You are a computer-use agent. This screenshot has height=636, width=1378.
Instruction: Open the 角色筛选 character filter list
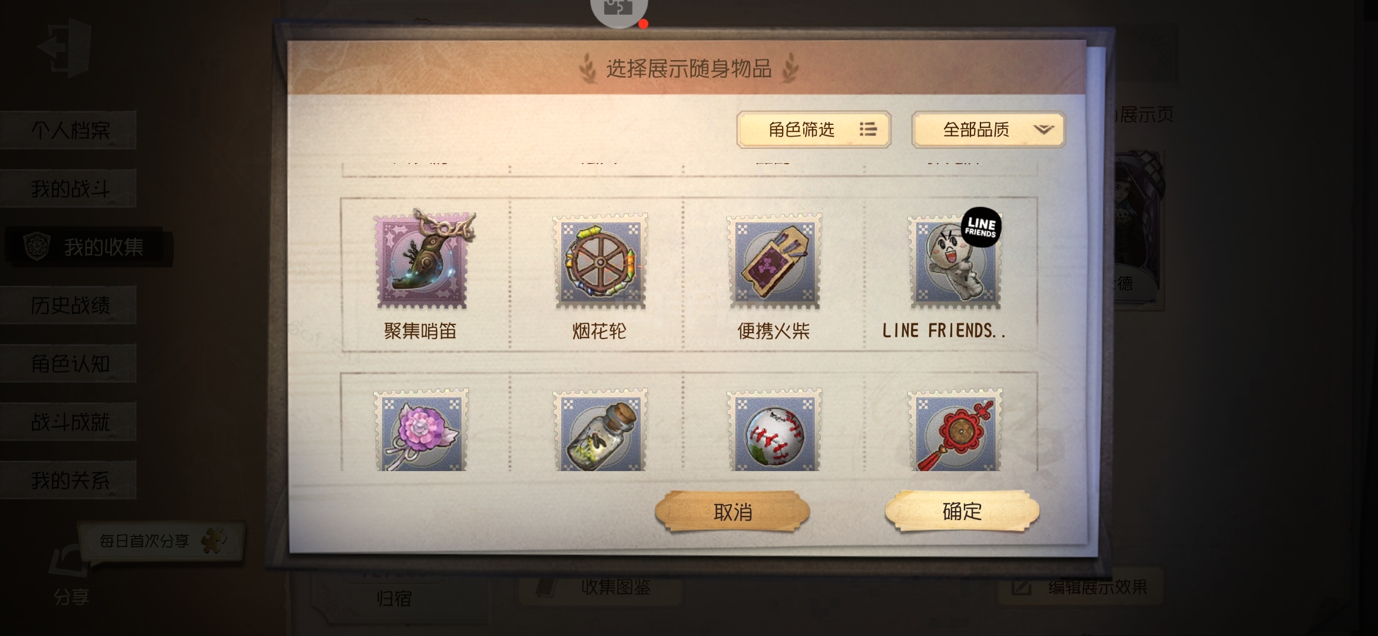813,129
